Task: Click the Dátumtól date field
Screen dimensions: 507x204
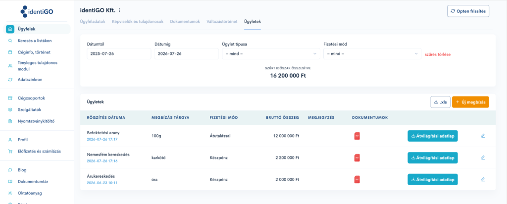Action: [119, 53]
